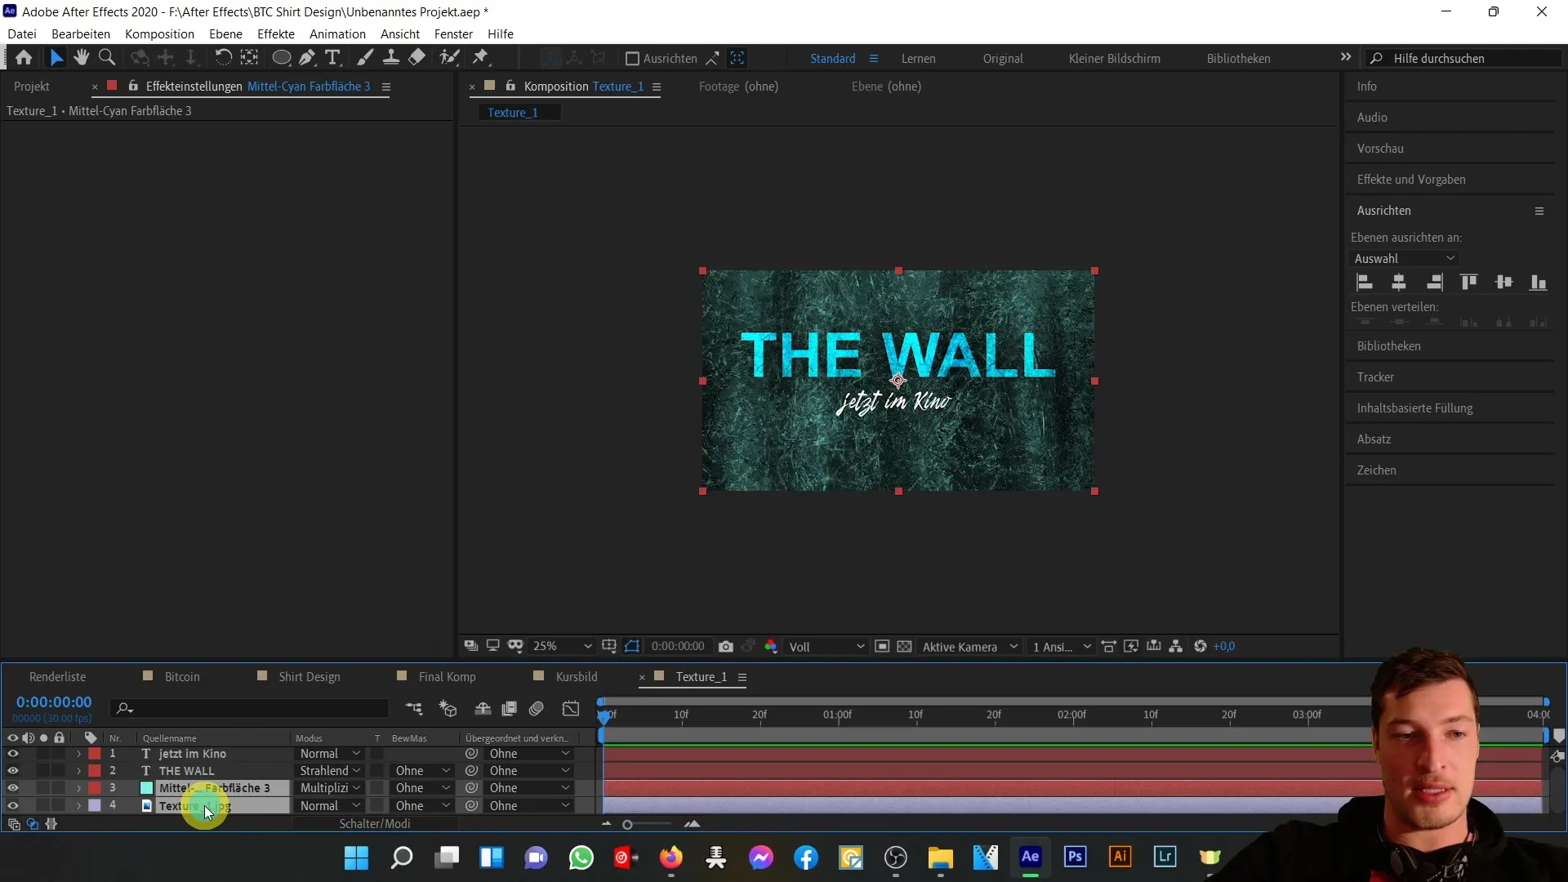Click the Texture_1 composition tab panel

701,676
